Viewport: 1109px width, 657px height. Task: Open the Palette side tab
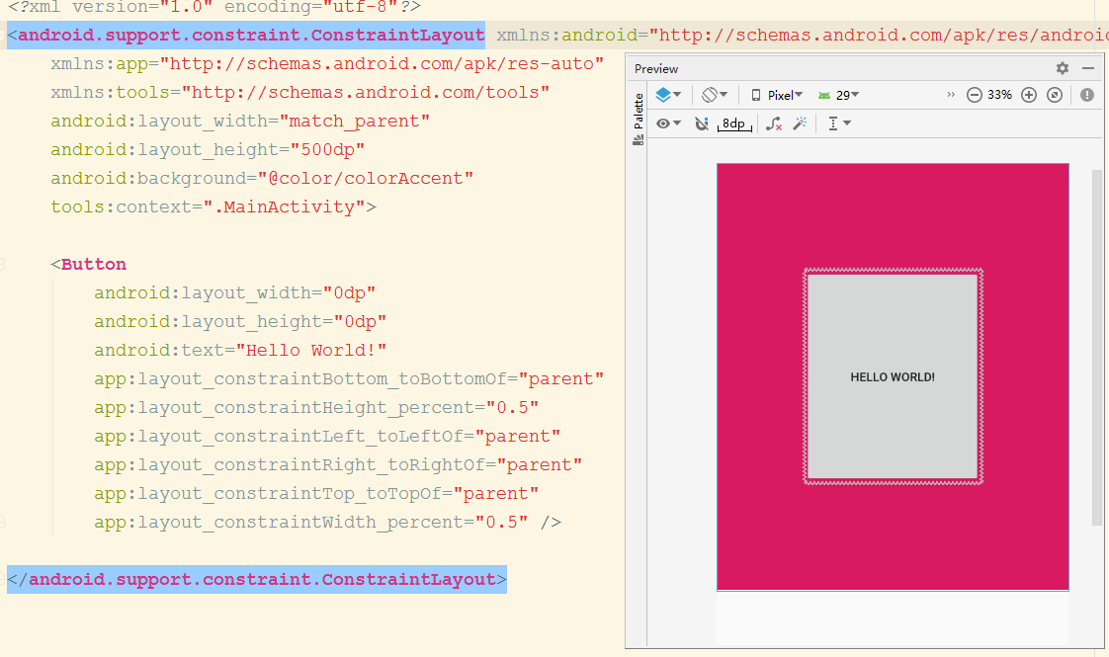(x=638, y=119)
